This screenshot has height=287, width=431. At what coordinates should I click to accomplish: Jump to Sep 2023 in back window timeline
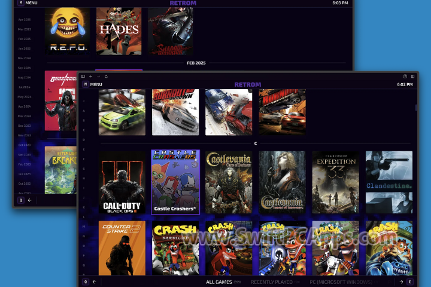pos(25,155)
